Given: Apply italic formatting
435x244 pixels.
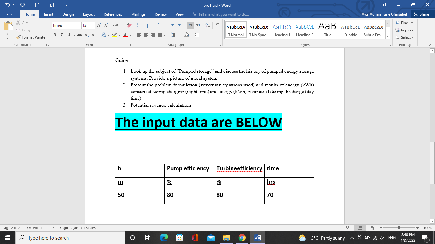Looking at the screenshot, I should (62, 35).
